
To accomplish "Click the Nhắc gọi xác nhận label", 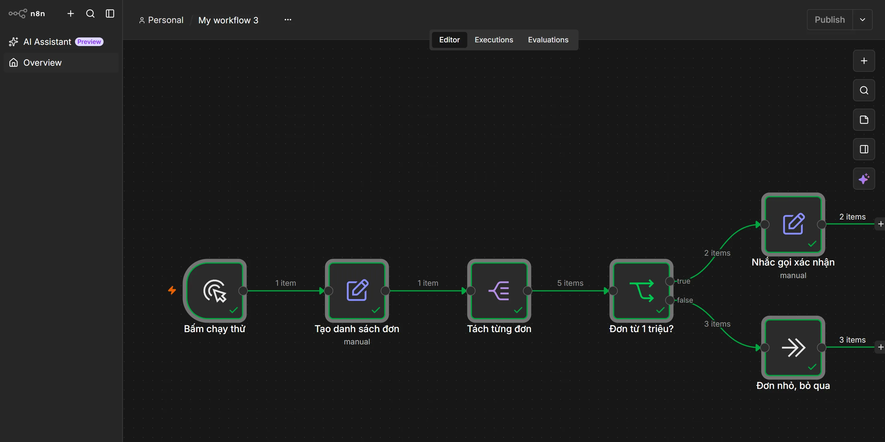I will [793, 262].
